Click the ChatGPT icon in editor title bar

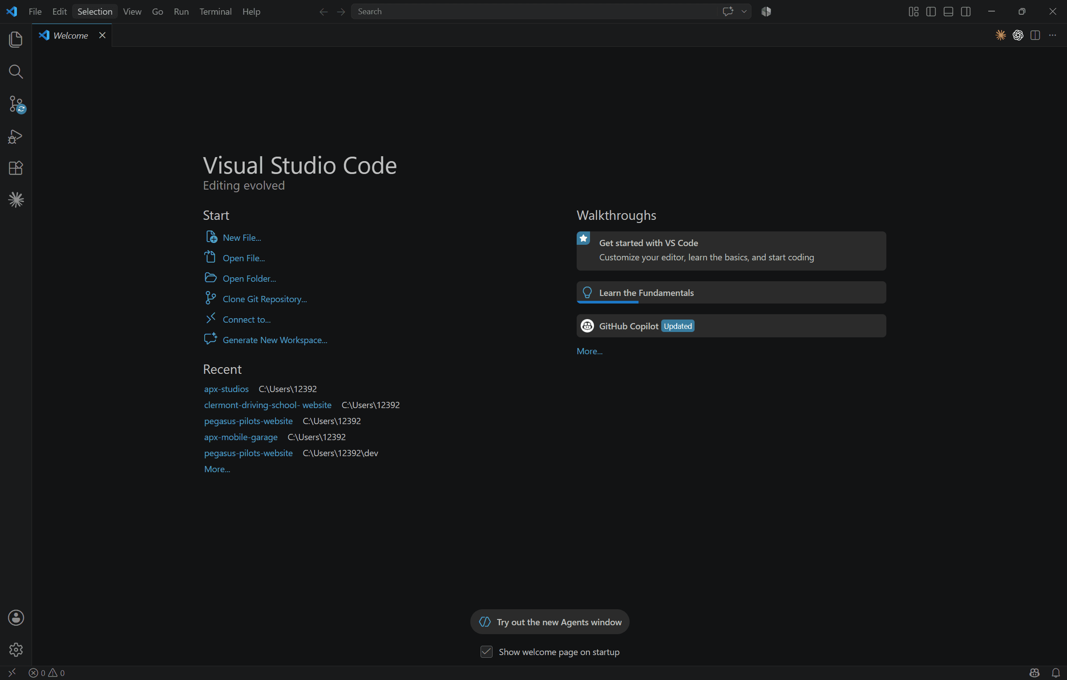pos(1018,35)
